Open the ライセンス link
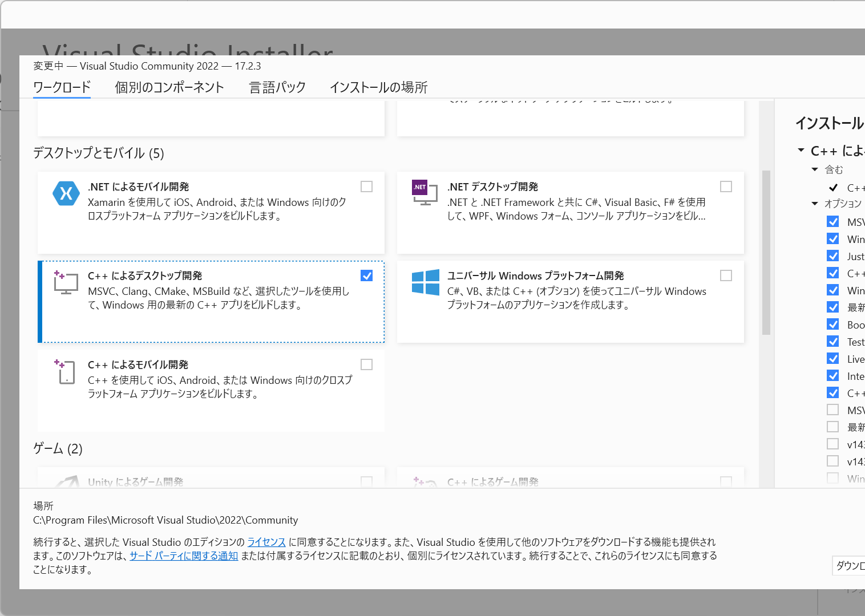This screenshot has width=865, height=616. click(266, 542)
